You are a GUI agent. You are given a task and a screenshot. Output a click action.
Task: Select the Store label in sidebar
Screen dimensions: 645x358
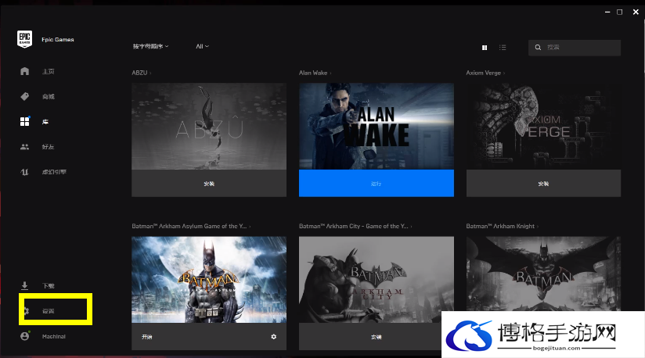point(48,96)
